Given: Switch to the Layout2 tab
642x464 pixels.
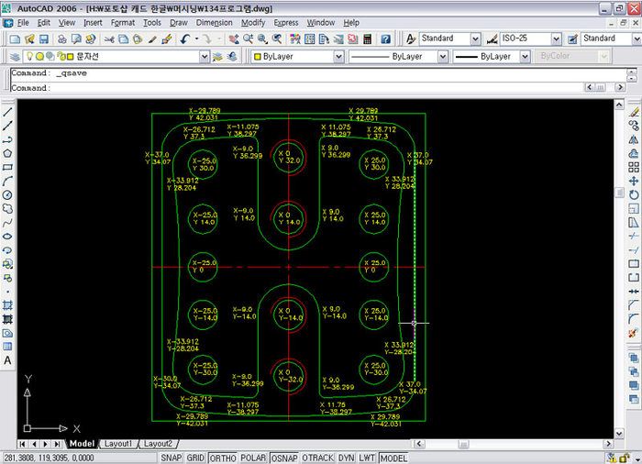Looking at the screenshot, I should tap(158, 444).
